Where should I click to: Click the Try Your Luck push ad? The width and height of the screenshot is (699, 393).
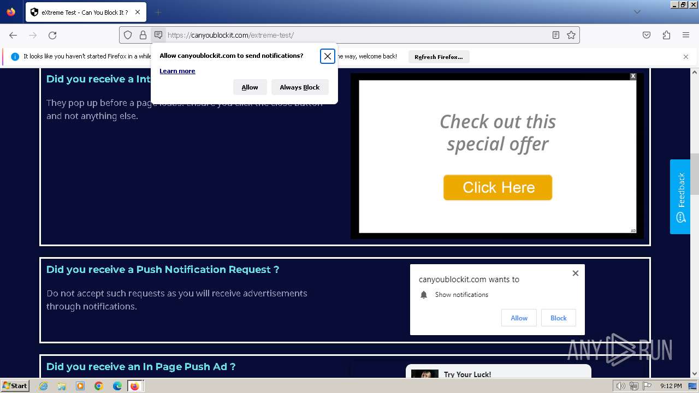tap(499, 371)
